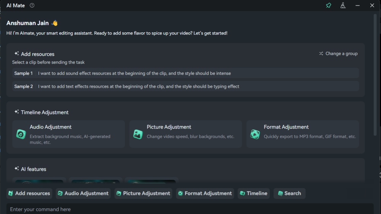Click the sparkle icon next to AI features heading
The width and height of the screenshot is (381, 214).
16,168
